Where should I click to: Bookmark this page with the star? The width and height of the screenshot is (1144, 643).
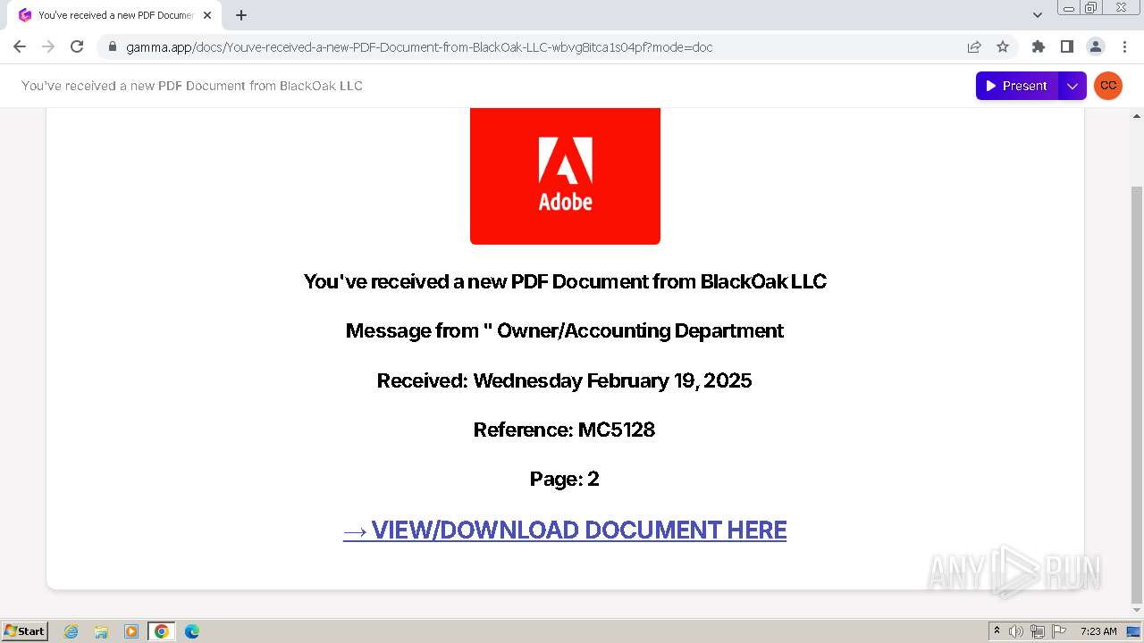pyautogui.click(x=1003, y=46)
